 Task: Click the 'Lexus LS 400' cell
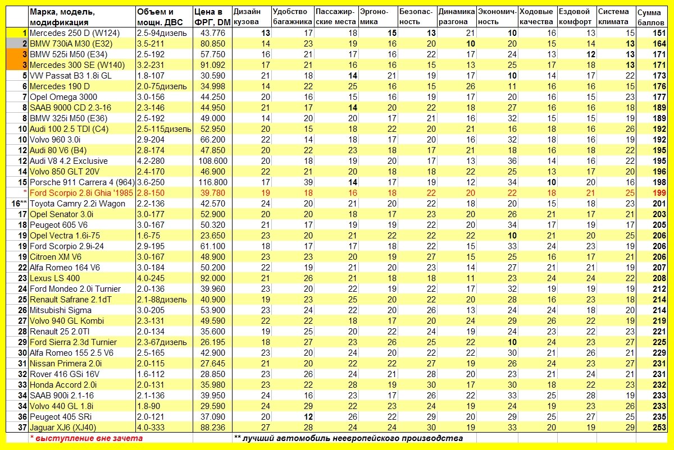click(81, 278)
